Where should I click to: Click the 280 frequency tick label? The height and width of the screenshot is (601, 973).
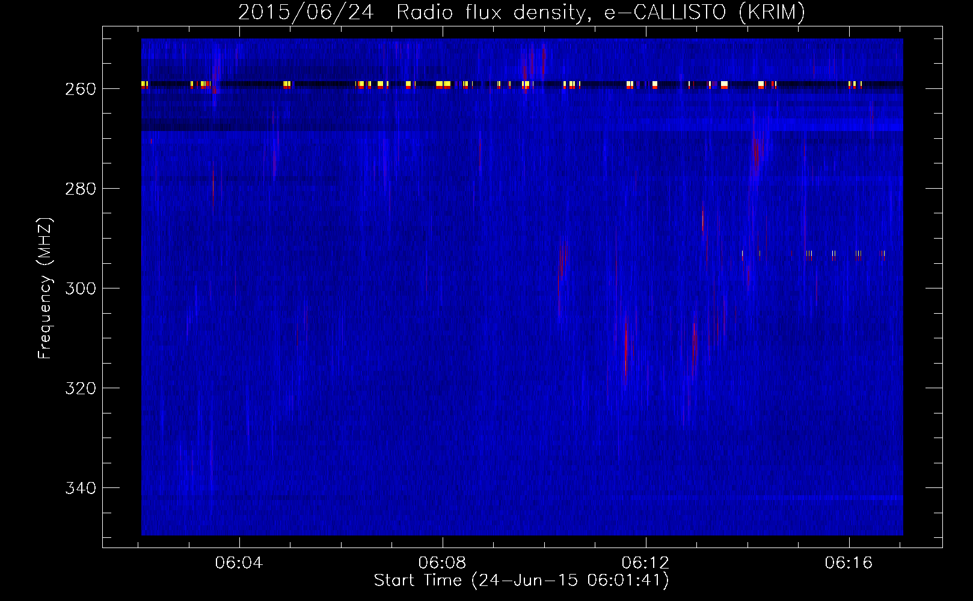[x=80, y=189]
